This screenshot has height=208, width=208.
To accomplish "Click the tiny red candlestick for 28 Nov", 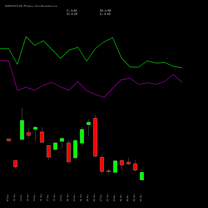I will click(x=109, y=171).
